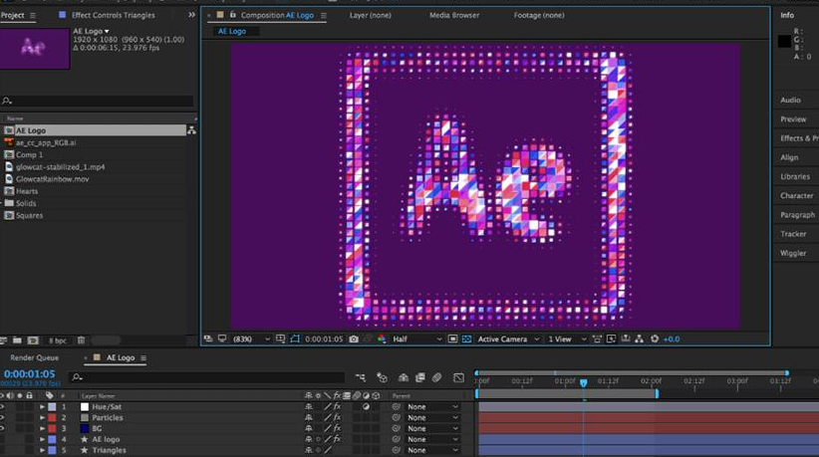Open the Half resolution dropdown

coord(416,340)
